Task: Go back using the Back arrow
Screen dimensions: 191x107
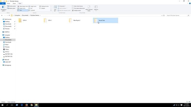Action: coord(2,15)
